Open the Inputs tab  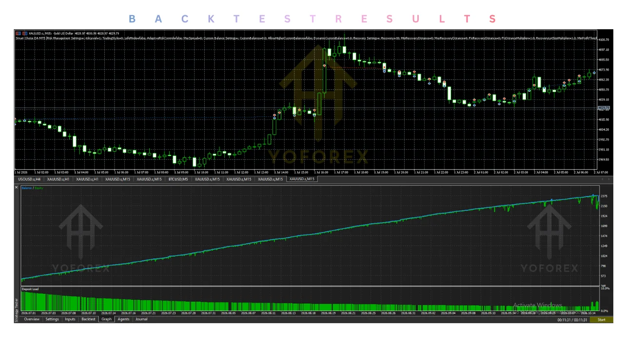[70, 319]
